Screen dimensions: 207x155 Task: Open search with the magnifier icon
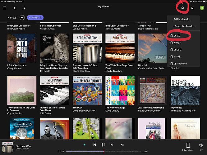pos(192,8)
